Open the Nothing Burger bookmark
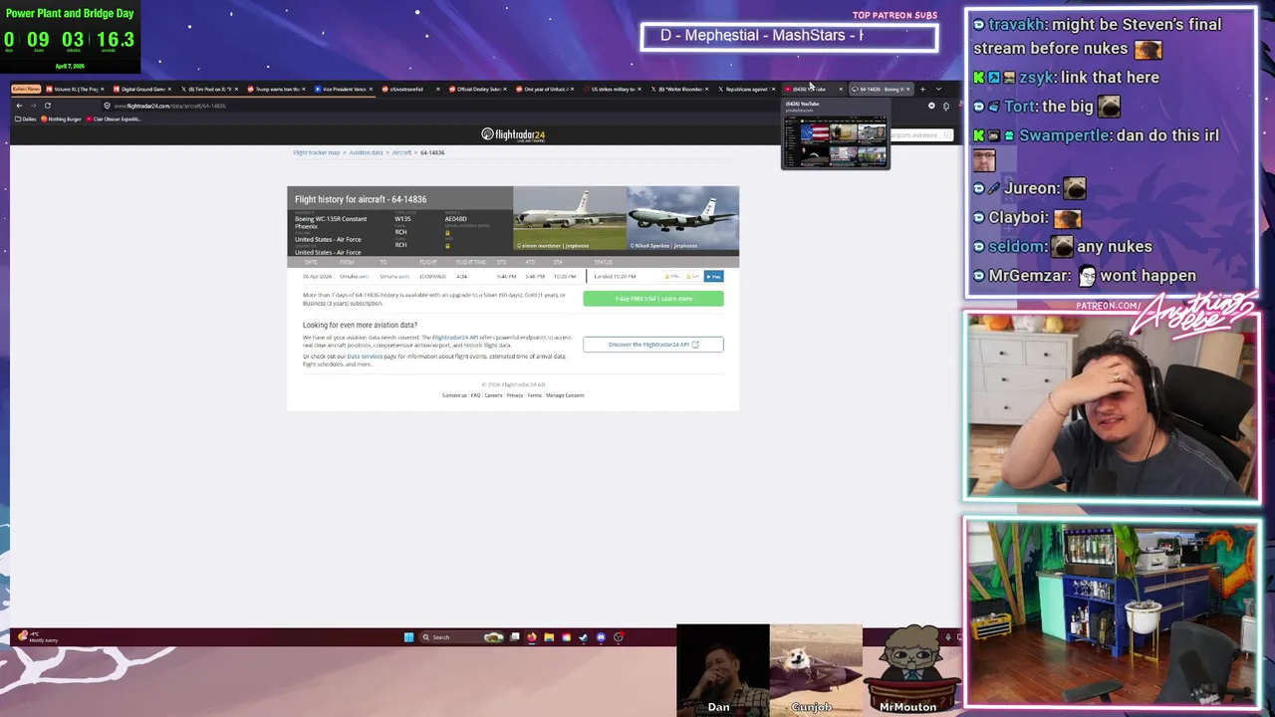This screenshot has height=717, width=1275. [62, 119]
